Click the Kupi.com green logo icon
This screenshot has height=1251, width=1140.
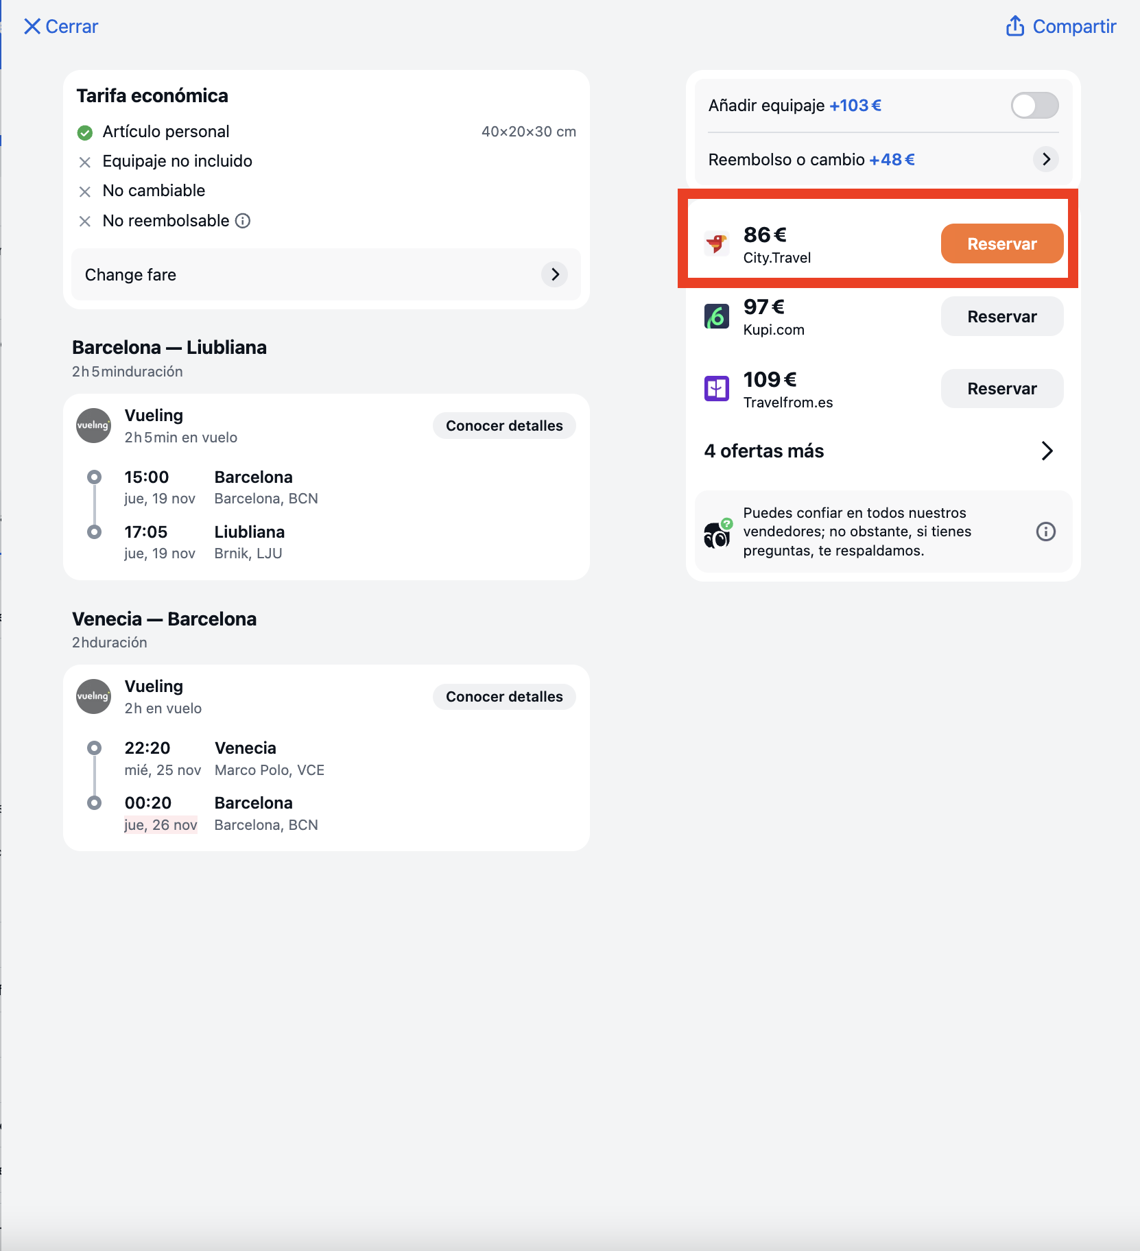(x=717, y=316)
